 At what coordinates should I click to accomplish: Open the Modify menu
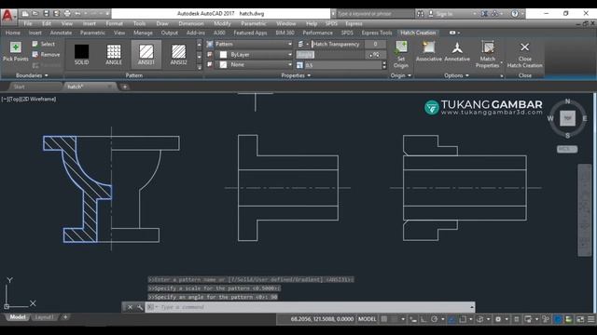click(x=222, y=23)
